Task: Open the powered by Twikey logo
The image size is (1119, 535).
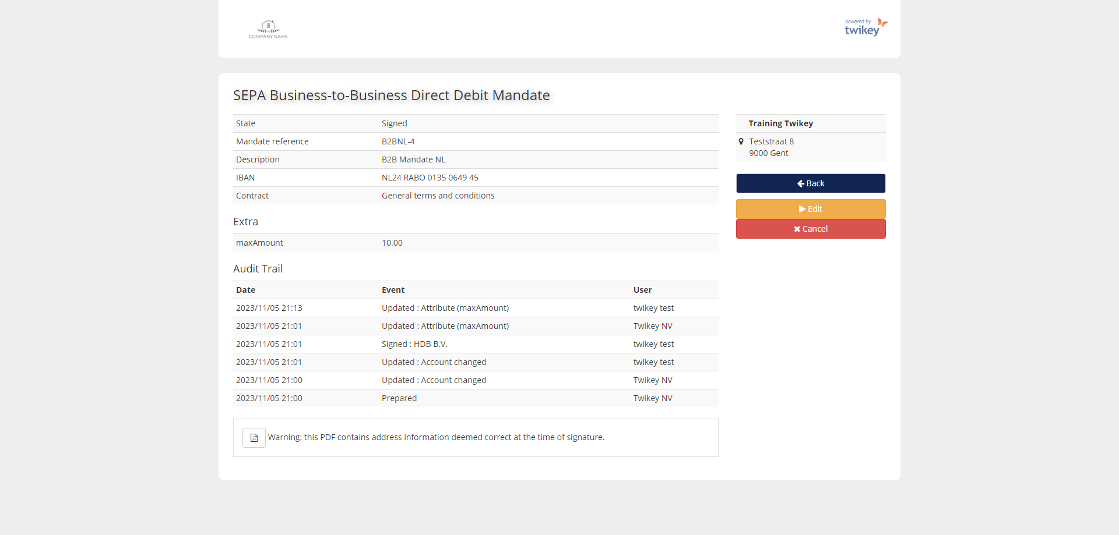Action: 865,27
